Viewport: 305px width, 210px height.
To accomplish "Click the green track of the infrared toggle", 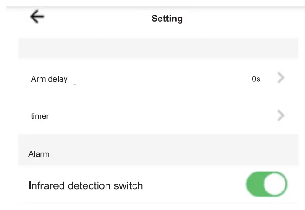I will coord(255,185).
